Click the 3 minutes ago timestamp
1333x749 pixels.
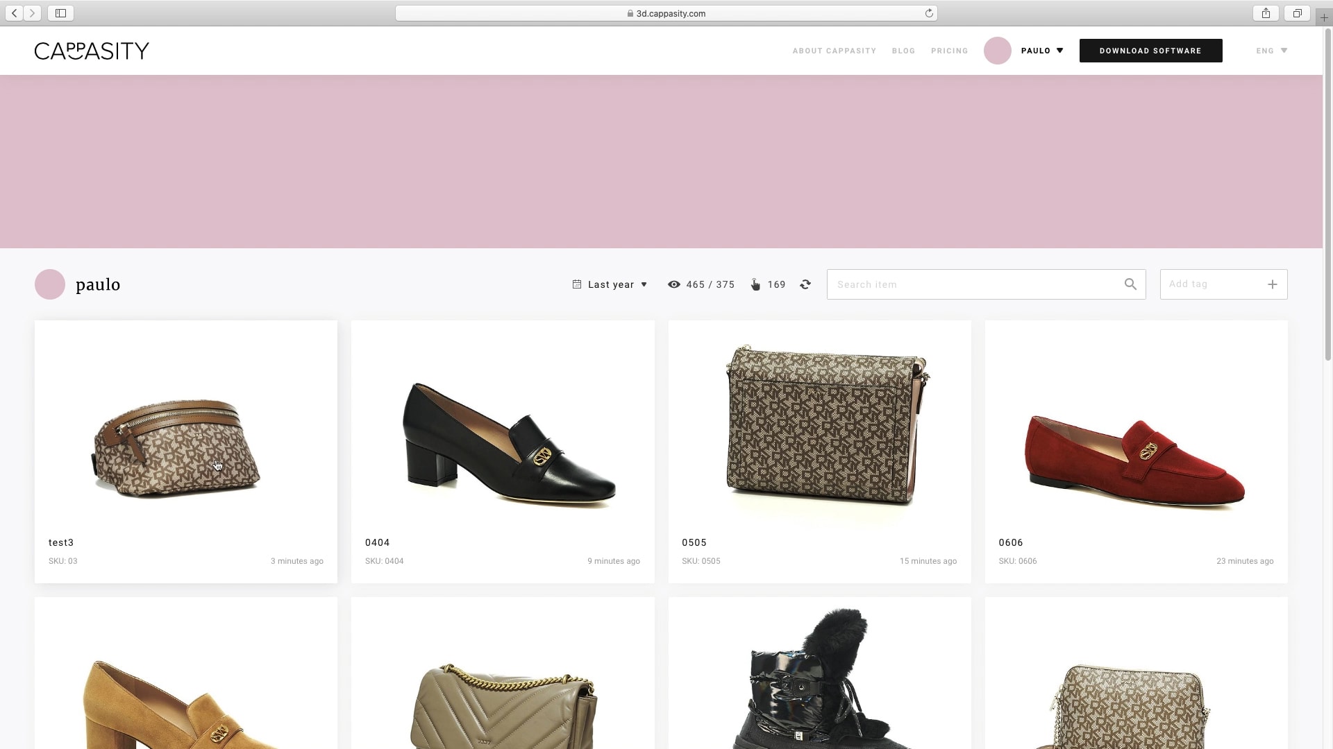(x=297, y=561)
